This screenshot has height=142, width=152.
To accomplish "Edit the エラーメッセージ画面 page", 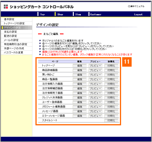I will click(80, 116).
